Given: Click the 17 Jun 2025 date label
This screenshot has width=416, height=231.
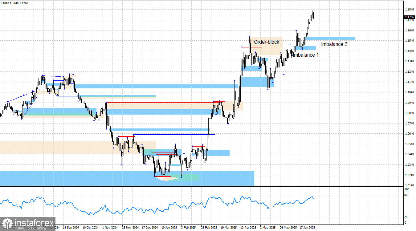Looking at the screenshot, I should (308, 227).
